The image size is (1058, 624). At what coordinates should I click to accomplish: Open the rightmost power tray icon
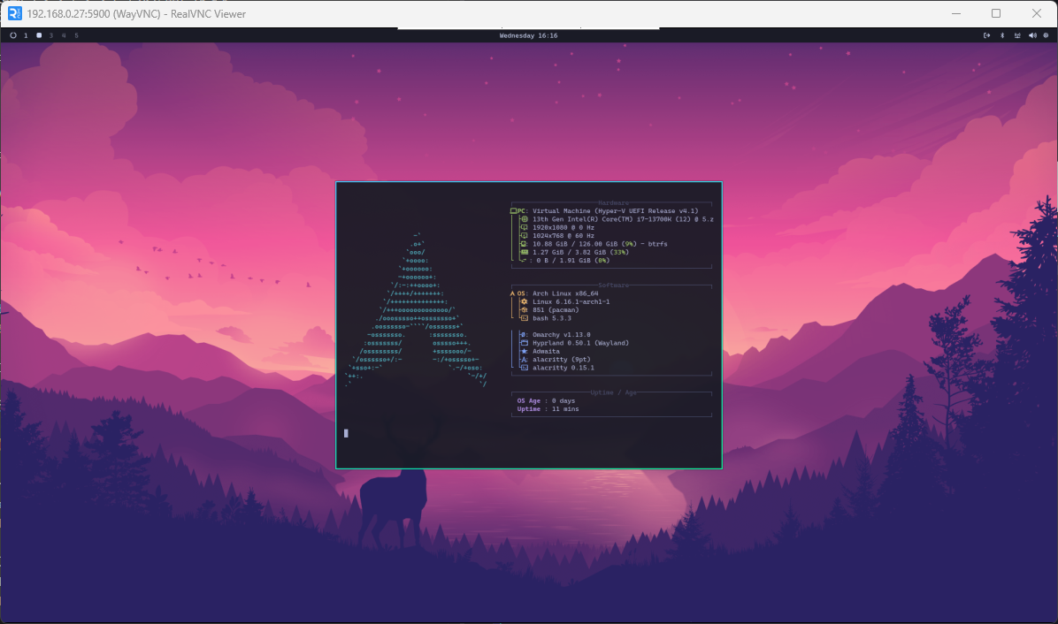pyautogui.click(x=1046, y=35)
